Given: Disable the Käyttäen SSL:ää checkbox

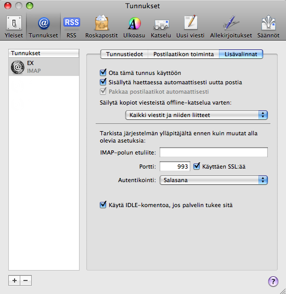Looking at the screenshot, I should [197, 166].
